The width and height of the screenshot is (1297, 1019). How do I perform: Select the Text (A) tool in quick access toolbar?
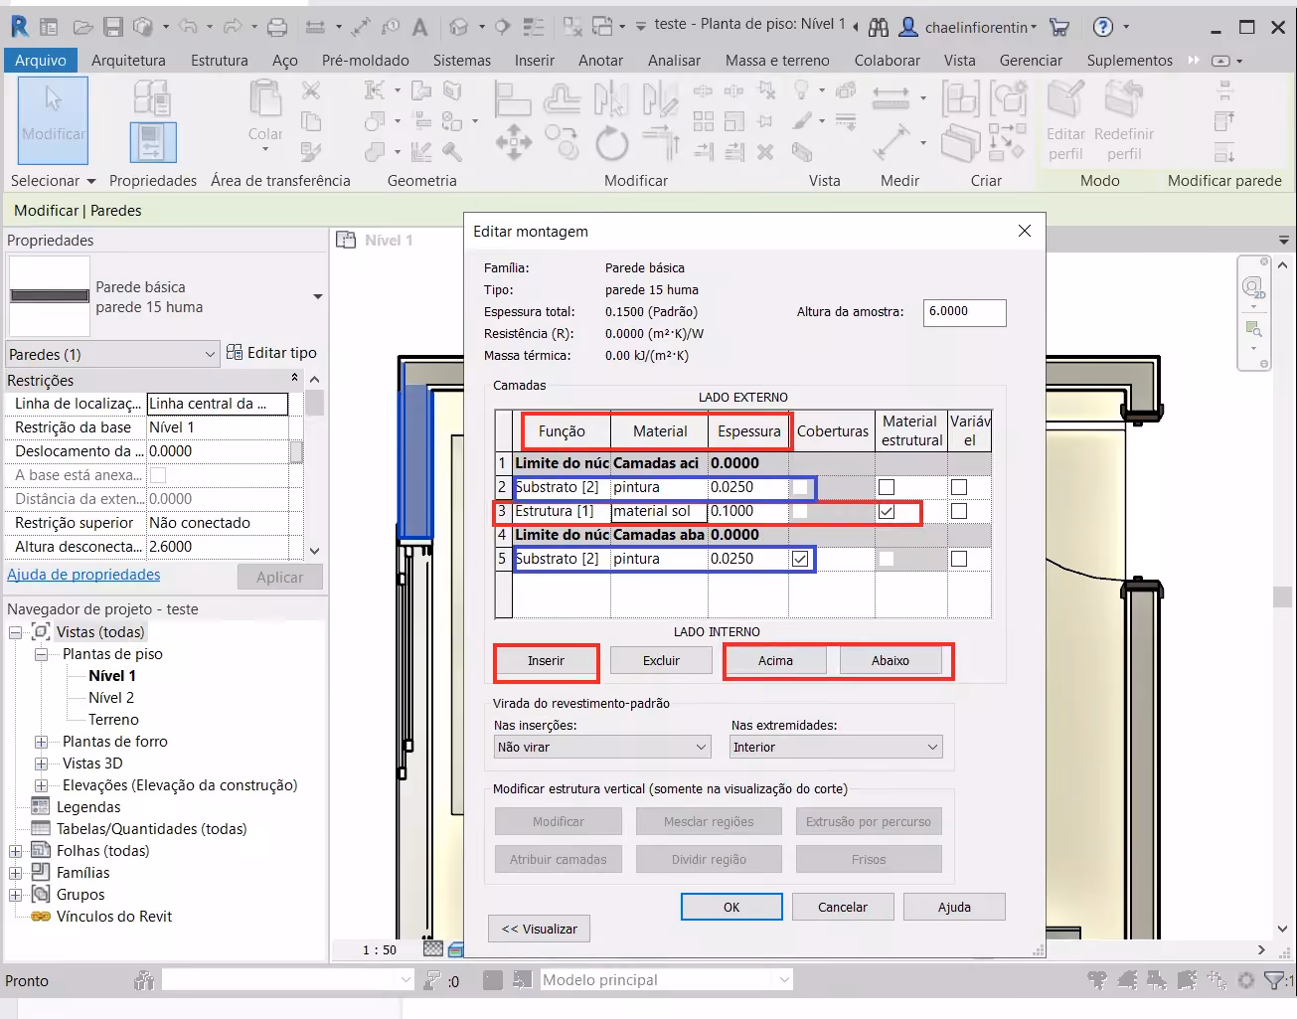click(419, 27)
